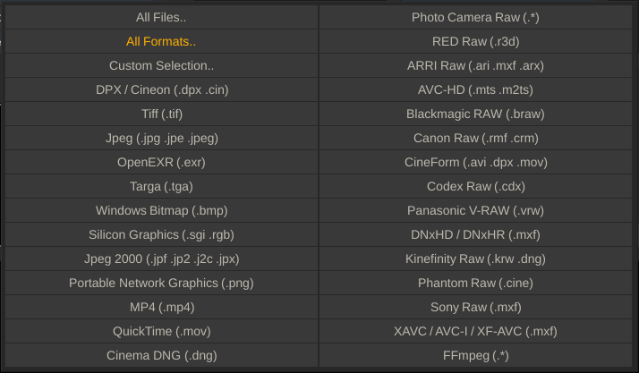Screen dimensions: 639x373
Task: Select CineForm (.avi .dpx .mov) entry
Action: (x=475, y=162)
